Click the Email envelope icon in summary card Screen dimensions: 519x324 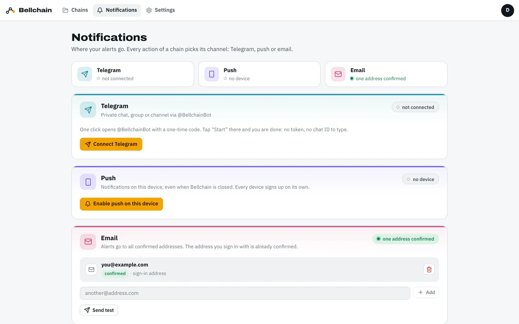tap(338, 74)
